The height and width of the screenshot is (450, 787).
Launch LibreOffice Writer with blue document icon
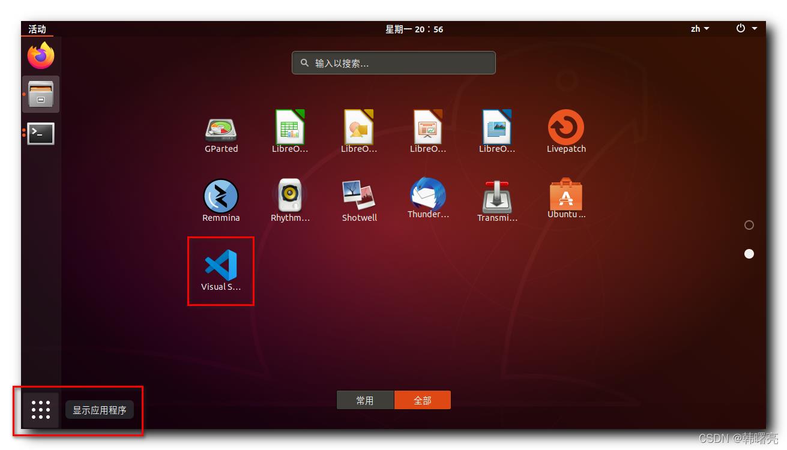click(x=497, y=131)
